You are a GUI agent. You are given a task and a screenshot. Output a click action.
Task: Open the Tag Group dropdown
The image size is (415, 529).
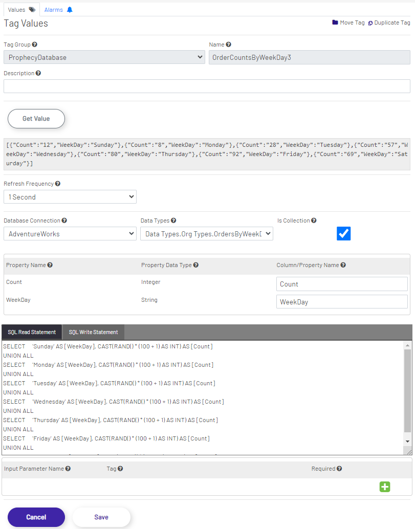point(104,57)
